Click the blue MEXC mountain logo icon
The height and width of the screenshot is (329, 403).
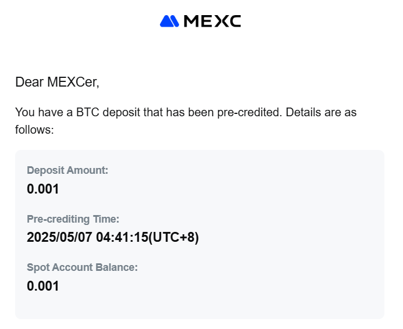coord(169,21)
